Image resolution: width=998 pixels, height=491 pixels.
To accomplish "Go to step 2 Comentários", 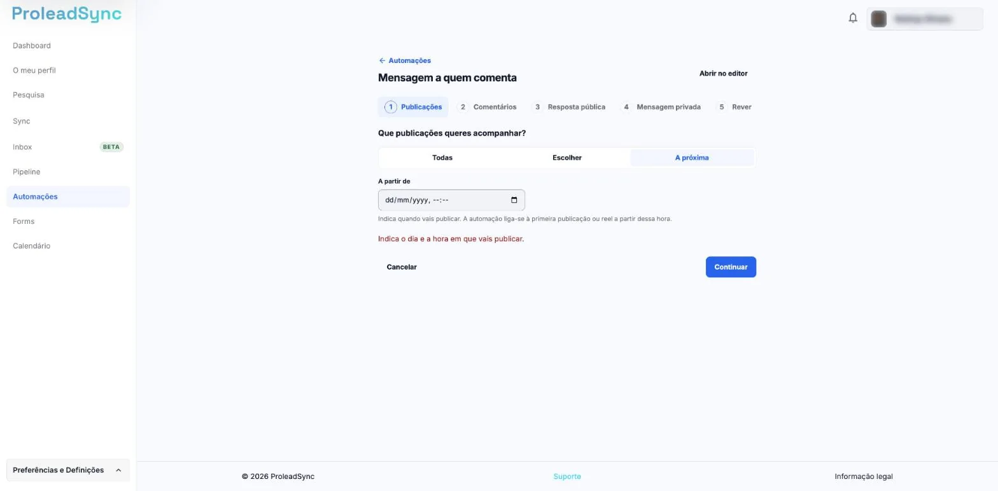I will (488, 107).
